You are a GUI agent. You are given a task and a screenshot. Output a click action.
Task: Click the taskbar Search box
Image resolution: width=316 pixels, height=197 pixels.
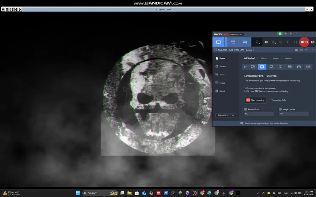100,193
